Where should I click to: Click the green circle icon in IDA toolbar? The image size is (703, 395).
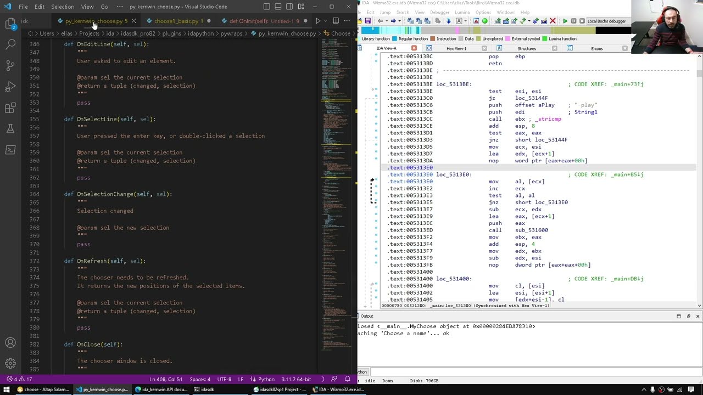(x=485, y=21)
